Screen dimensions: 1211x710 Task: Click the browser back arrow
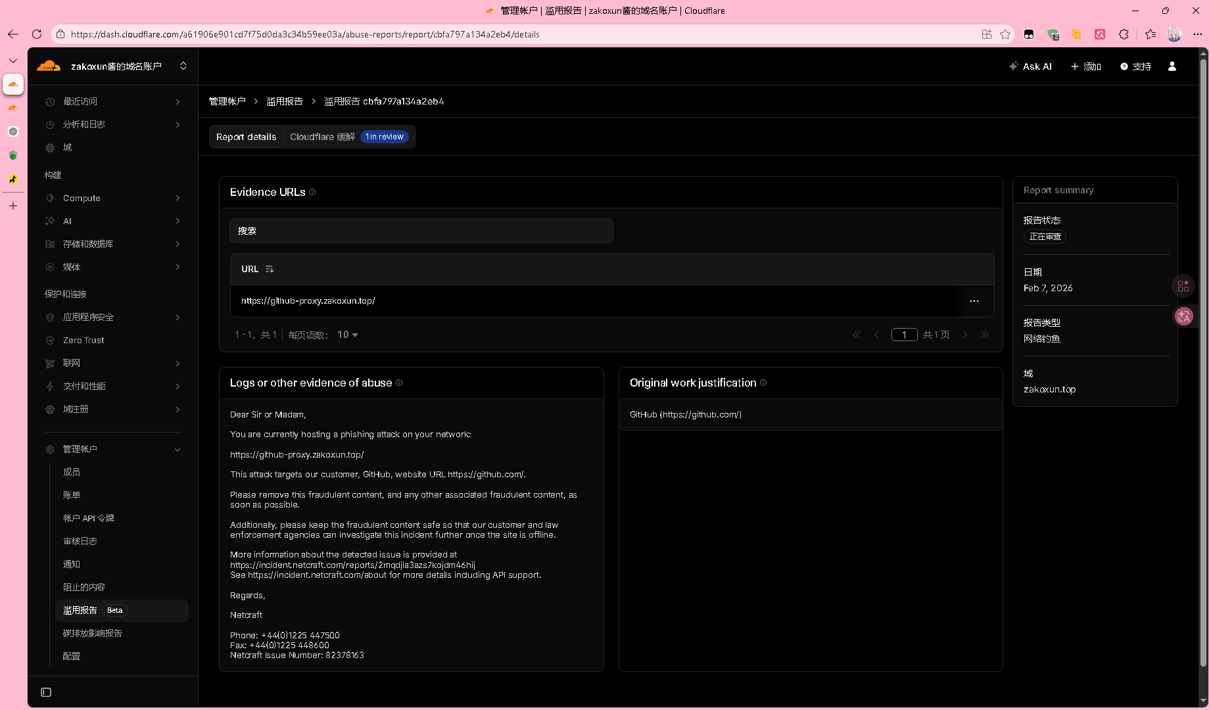[x=13, y=34]
